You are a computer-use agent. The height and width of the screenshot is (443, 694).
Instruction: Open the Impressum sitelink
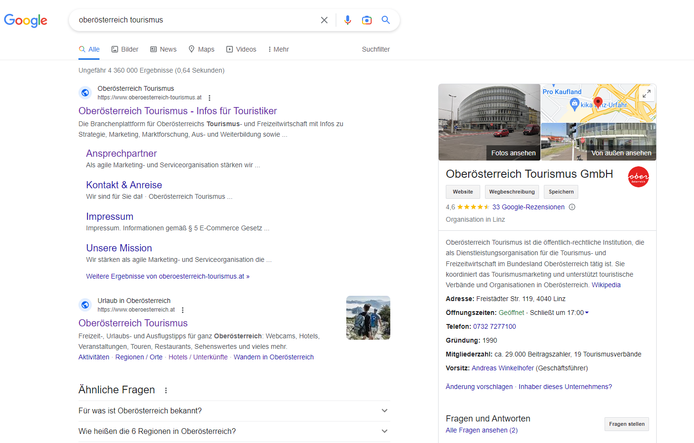coord(110,216)
